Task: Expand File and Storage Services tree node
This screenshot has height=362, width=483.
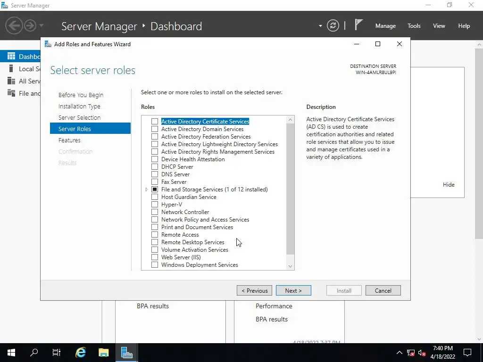Action: 147,189
